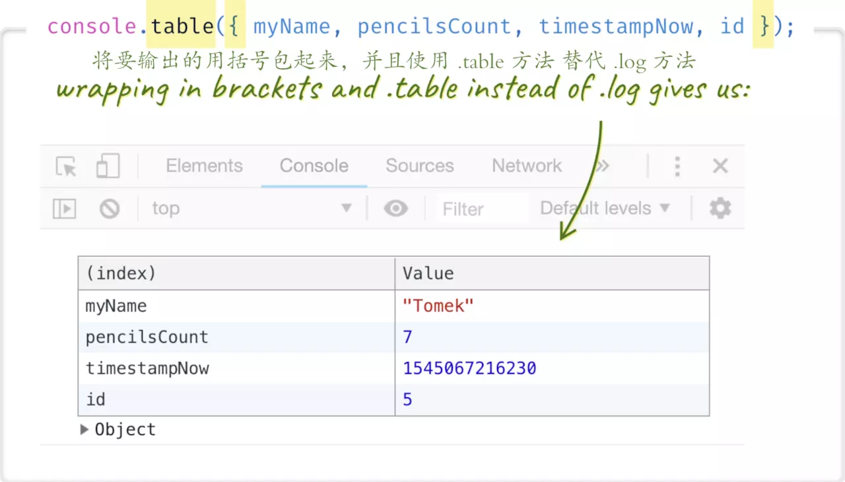The height and width of the screenshot is (482, 845).
Task: Focus the Filter input field
Action: click(482, 209)
